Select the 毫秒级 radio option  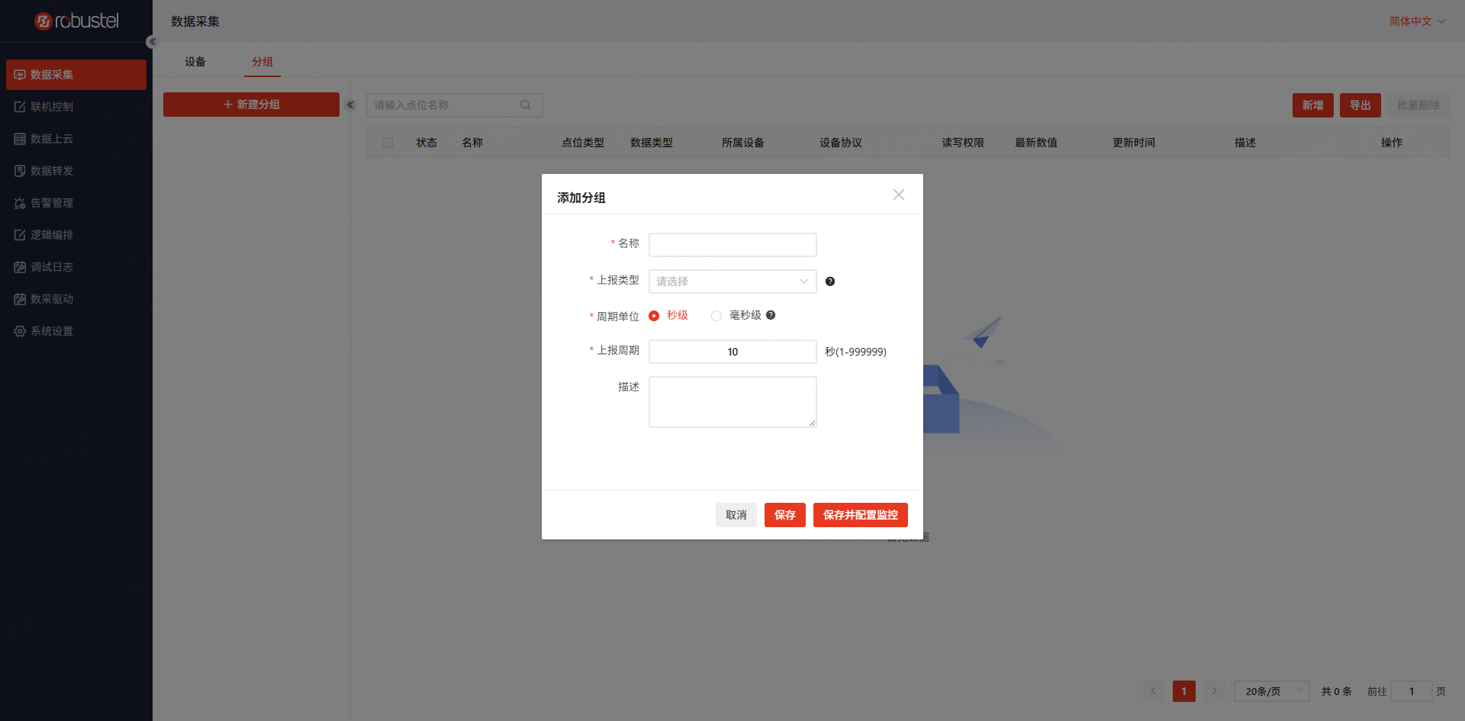(x=716, y=316)
